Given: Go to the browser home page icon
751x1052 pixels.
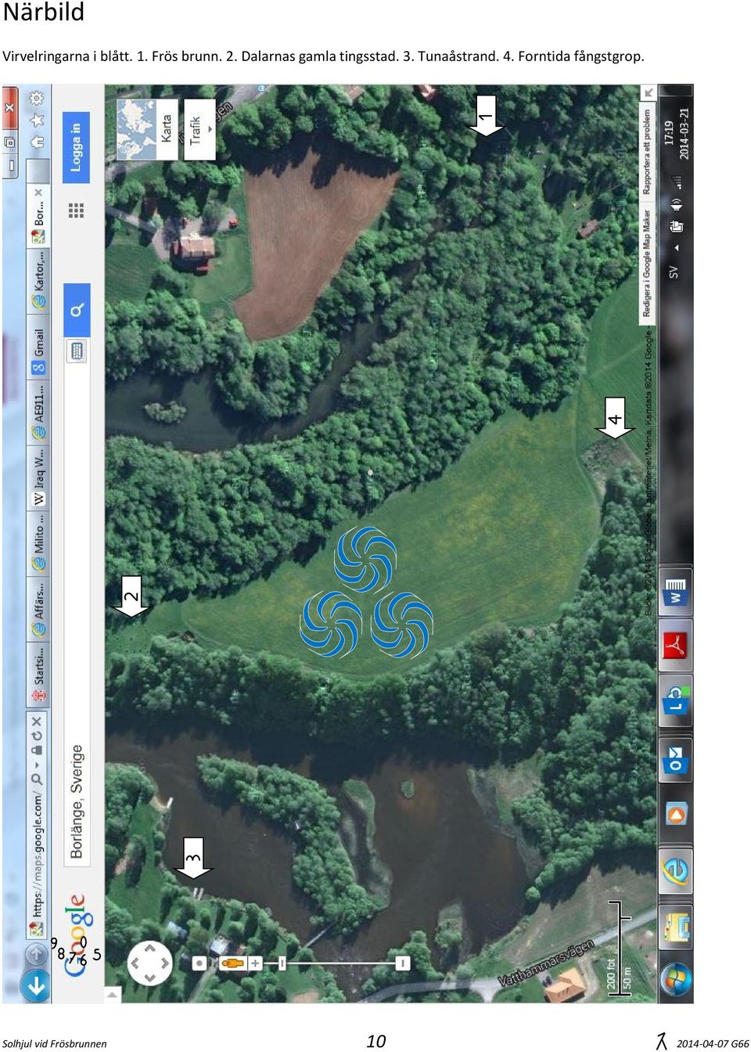Looking at the screenshot, I should click(37, 142).
